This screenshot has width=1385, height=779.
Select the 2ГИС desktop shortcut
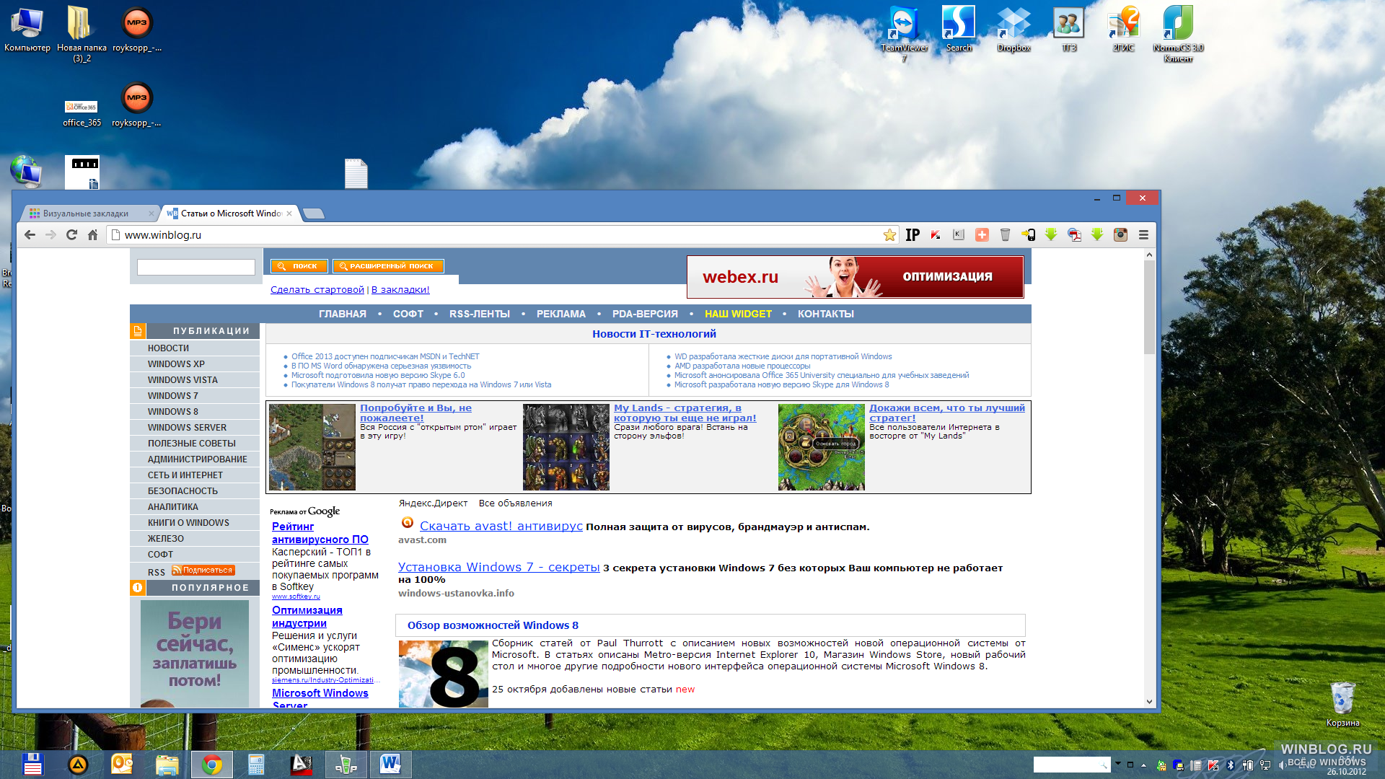1123,30
